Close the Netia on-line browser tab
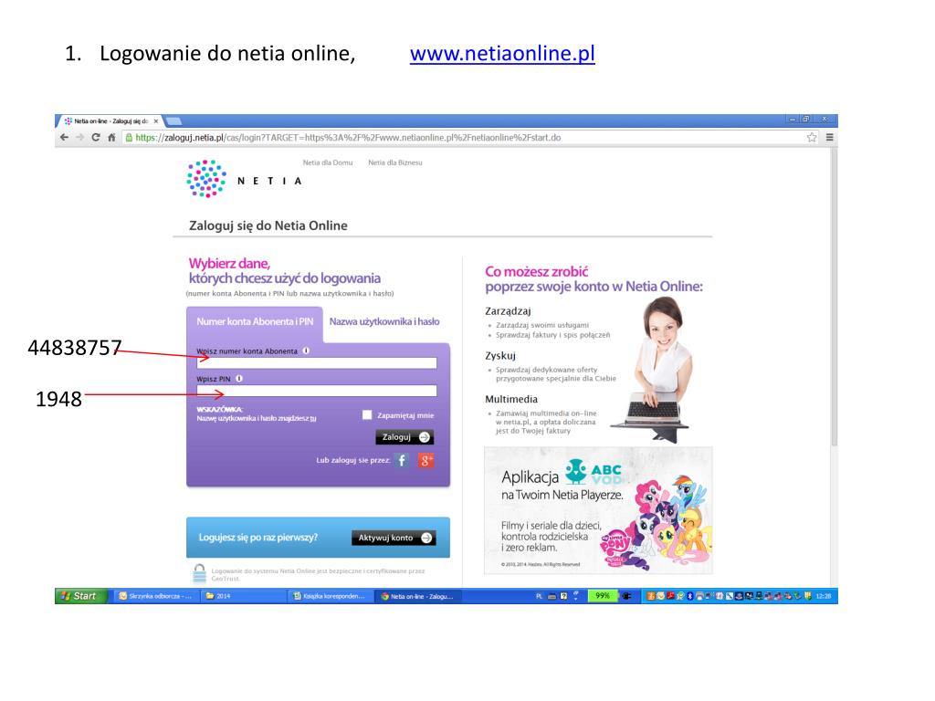Image resolution: width=935 pixels, height=701 pixels. click(x=156, y=121)
